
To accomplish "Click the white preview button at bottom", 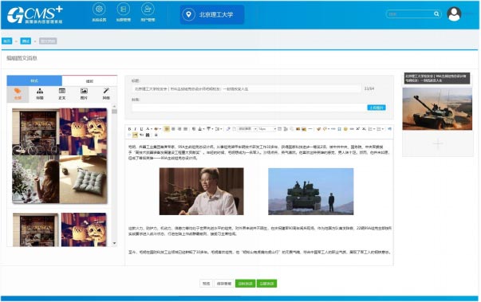I will click(x=206, y=284).
